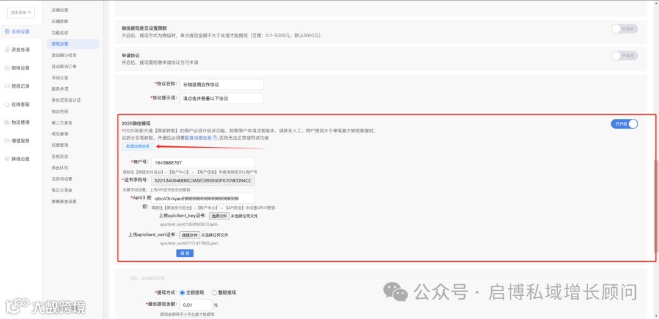Click the WeChat icon beside 微信设置
The image size is (659, 319).
coord(7,68)
